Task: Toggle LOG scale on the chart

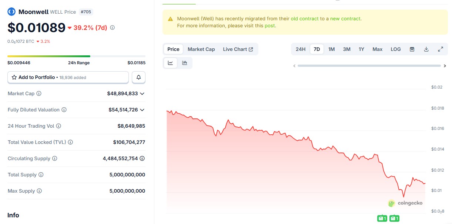Action: coord(396,49)
